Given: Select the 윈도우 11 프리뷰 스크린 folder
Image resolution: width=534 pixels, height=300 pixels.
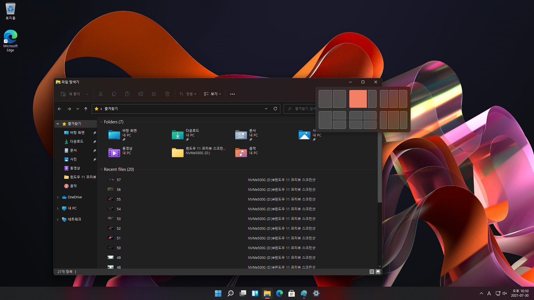Looking at the screenshot, I should point(199,152).
